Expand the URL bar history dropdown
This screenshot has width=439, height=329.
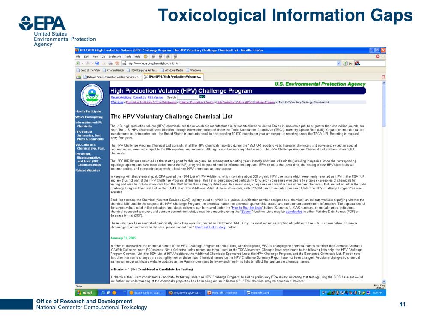[339, 63]
